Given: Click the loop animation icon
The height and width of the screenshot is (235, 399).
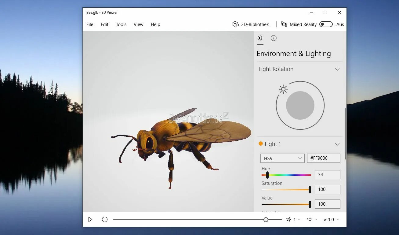Looking at the screenshot, I should (x=105, y=219).
